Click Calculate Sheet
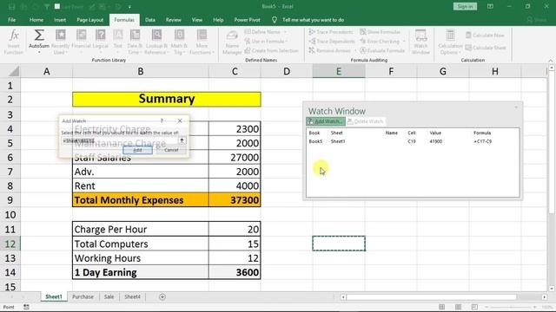The height and width of the screenshot is (312, 556). (x=486, y=48)
